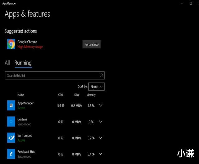The image size is (199, 164).
Task: Click the AppManager app icon
Action: tap(11, 105)
